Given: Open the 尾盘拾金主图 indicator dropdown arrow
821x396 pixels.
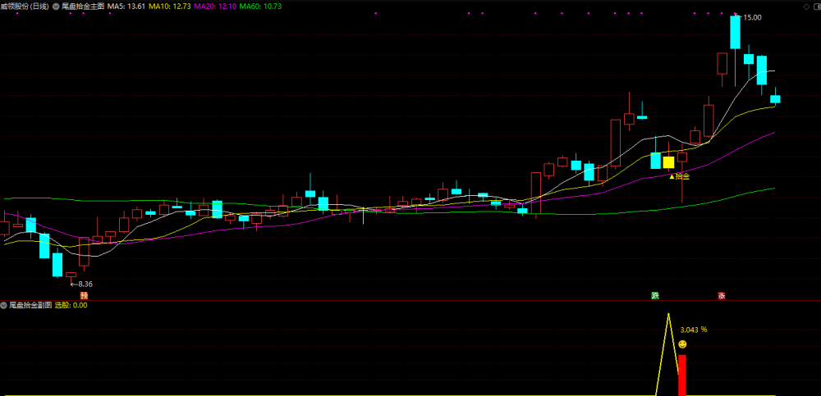Looking at the screenshot, I should (x=56, y=7).
